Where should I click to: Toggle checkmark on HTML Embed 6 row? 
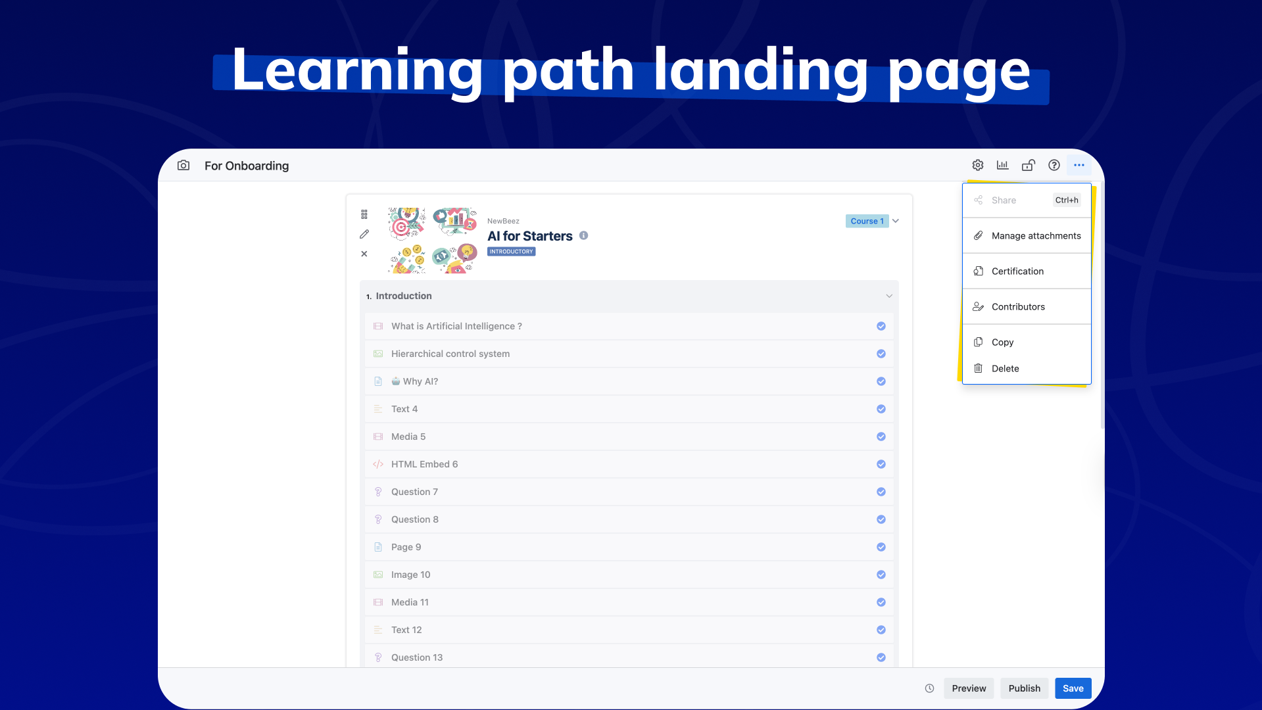[x=881, y=464]
